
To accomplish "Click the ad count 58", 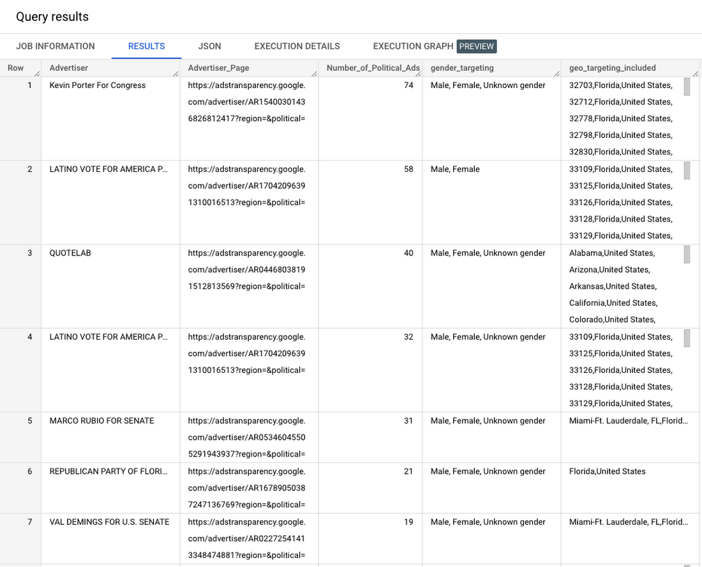I will coord(408,169).
